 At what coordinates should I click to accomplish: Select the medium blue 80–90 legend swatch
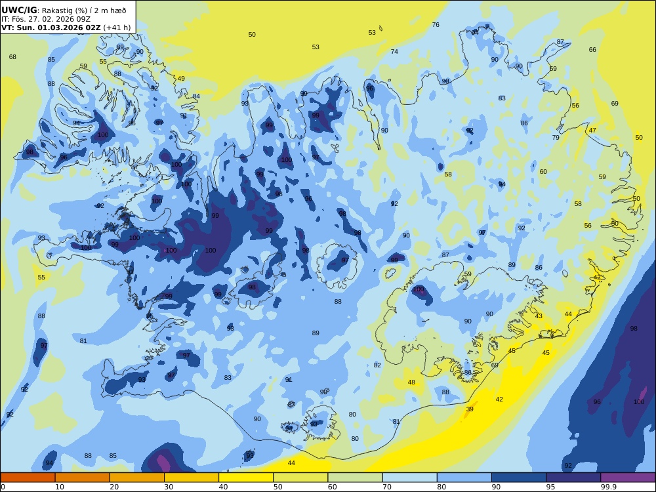tap(464, 478)
